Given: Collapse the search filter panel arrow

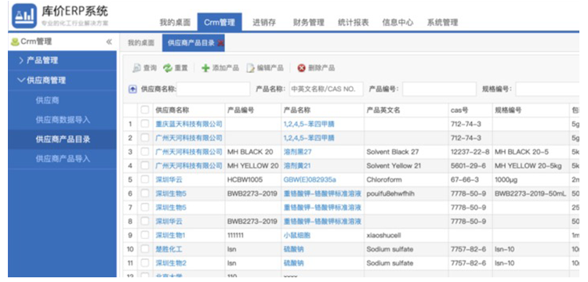Looking at the screenshot, I should tap(132, 89).
